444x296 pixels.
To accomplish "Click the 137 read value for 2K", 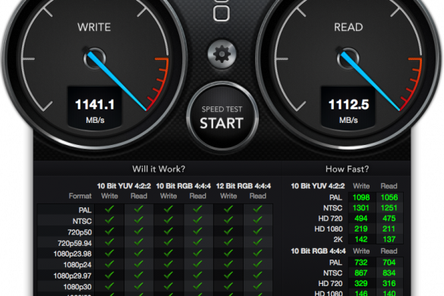I will pyautogui.click(x=389, y=239).
